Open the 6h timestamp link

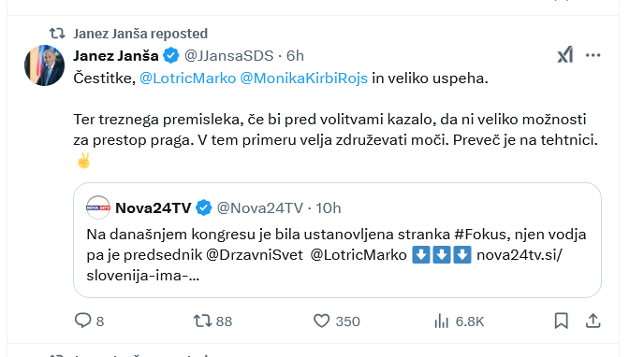point(295,56)
